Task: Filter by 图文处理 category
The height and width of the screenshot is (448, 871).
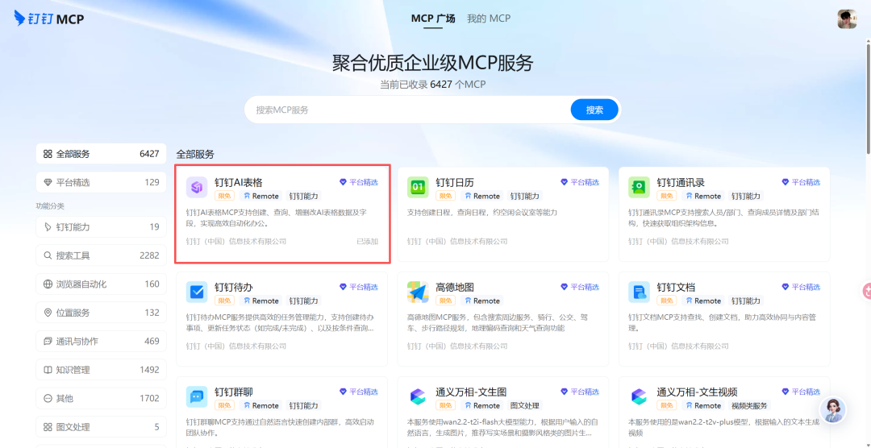Action: coord(101,427)
